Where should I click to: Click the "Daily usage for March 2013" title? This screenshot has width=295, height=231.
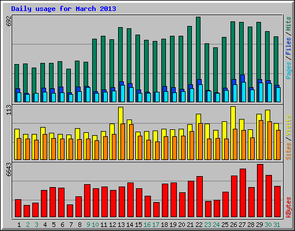tap(63, 9)
